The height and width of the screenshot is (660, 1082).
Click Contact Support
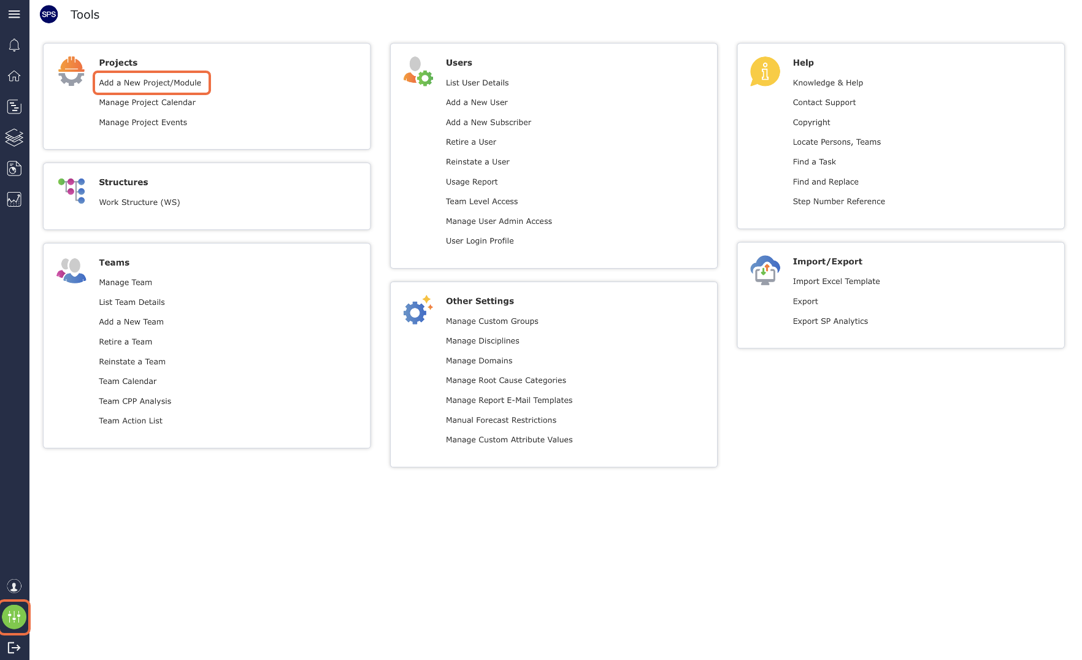coord(824,102)
